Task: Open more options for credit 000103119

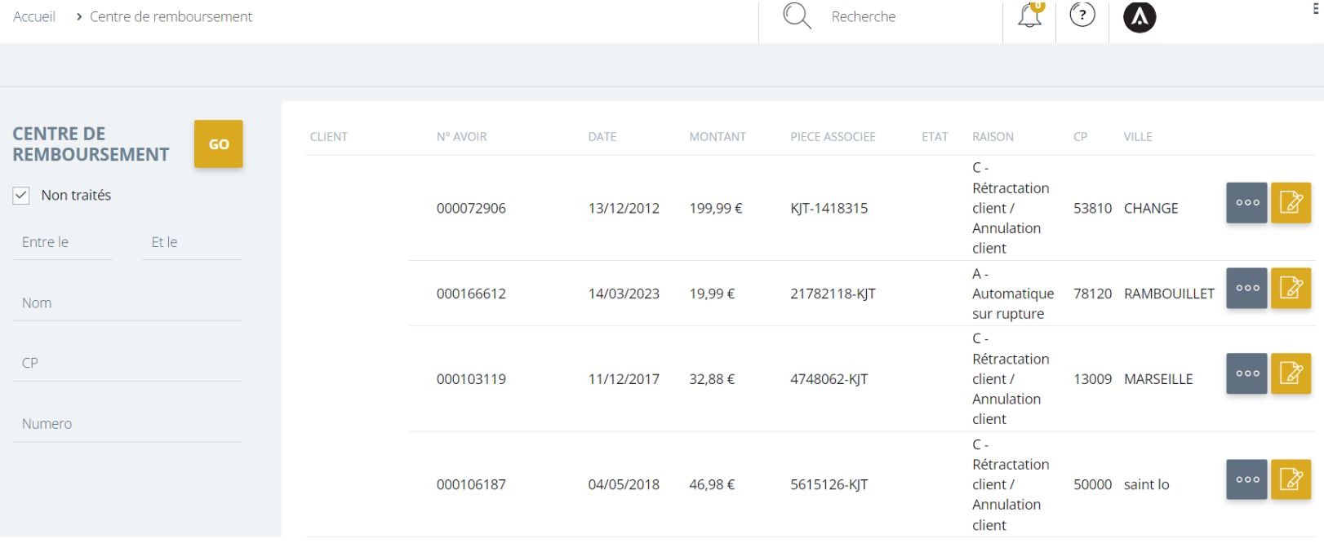Action: (1246, 373)
